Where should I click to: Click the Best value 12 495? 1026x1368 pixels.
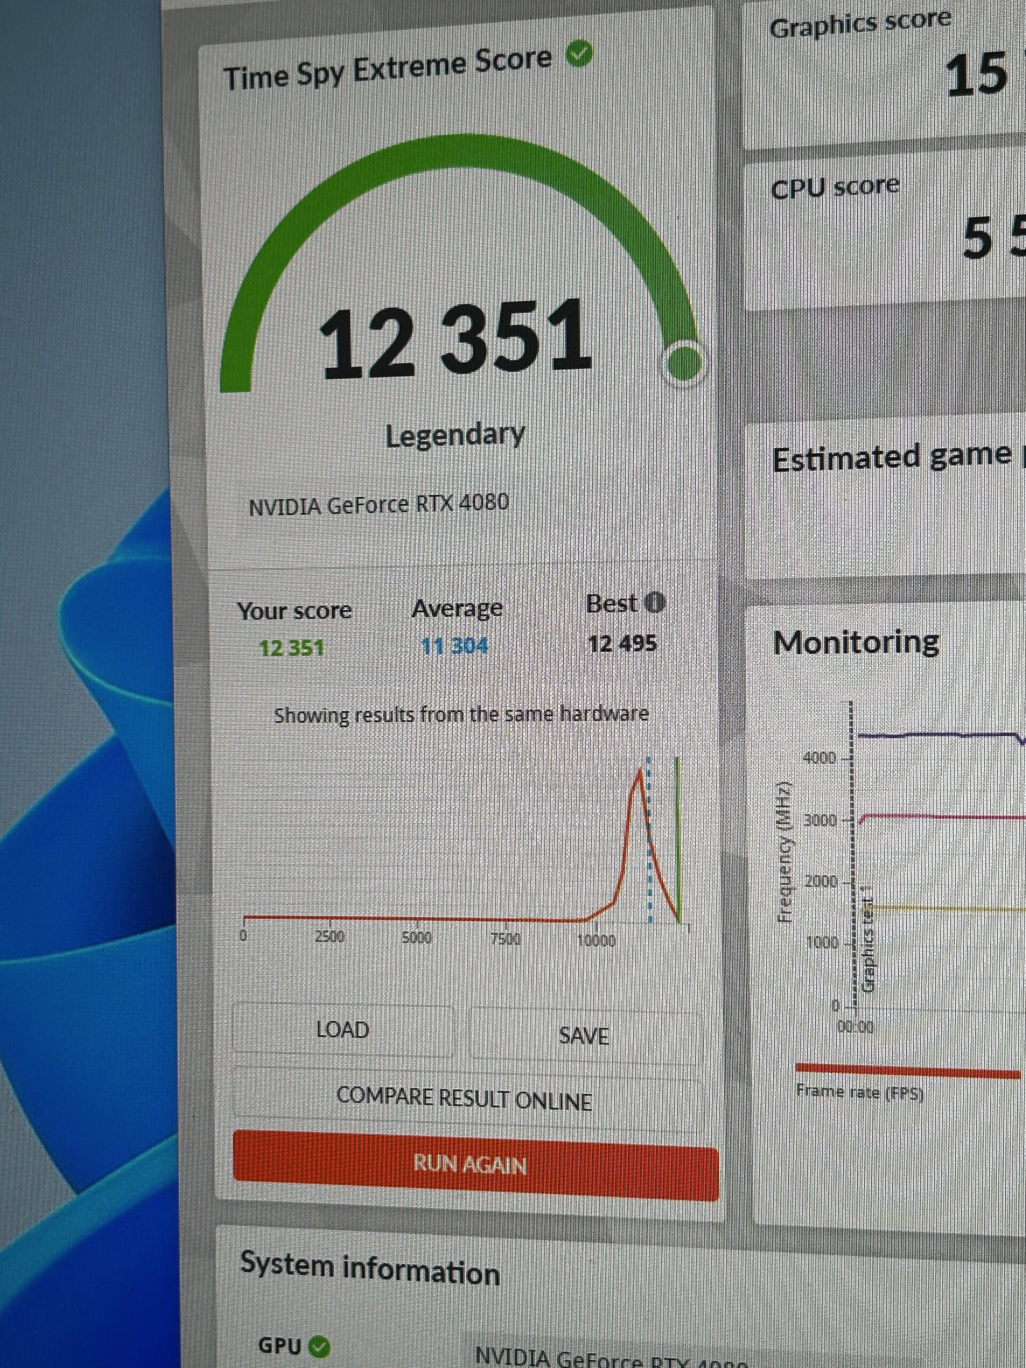[x=622, y=643]
